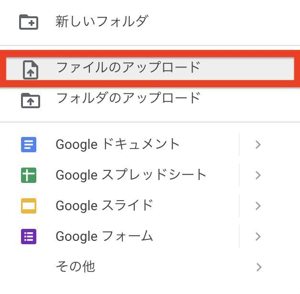Click the yellow Google Slides icon
Screen dimensions: 300x294
(29, 206)
